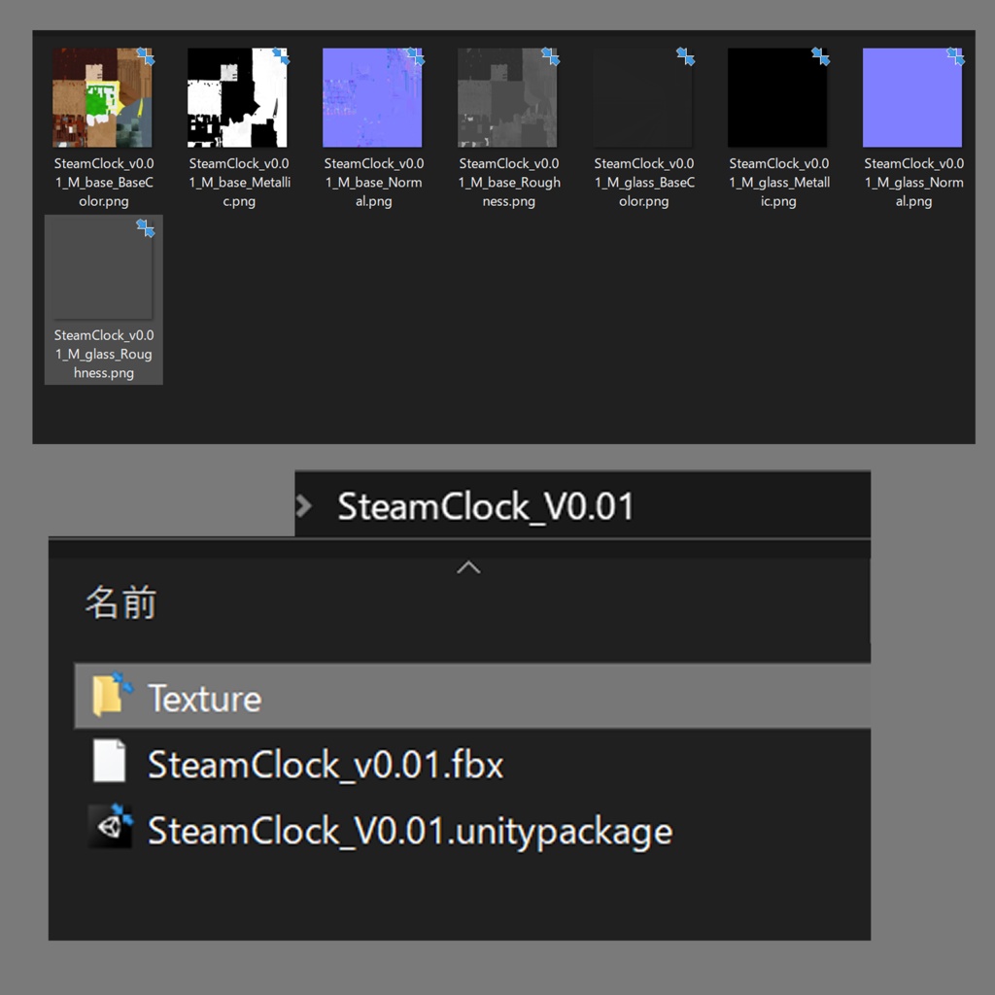Click sync overlay on base_Roughness texture
Viewport: 995px width, 995px height.
pos(551,56)
